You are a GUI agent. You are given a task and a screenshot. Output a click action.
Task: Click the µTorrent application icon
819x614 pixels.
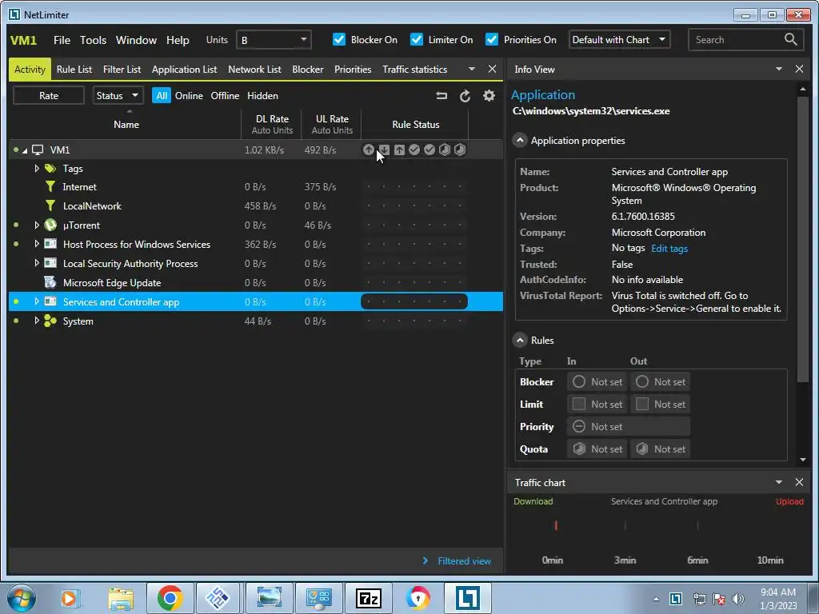click(50, 225)
